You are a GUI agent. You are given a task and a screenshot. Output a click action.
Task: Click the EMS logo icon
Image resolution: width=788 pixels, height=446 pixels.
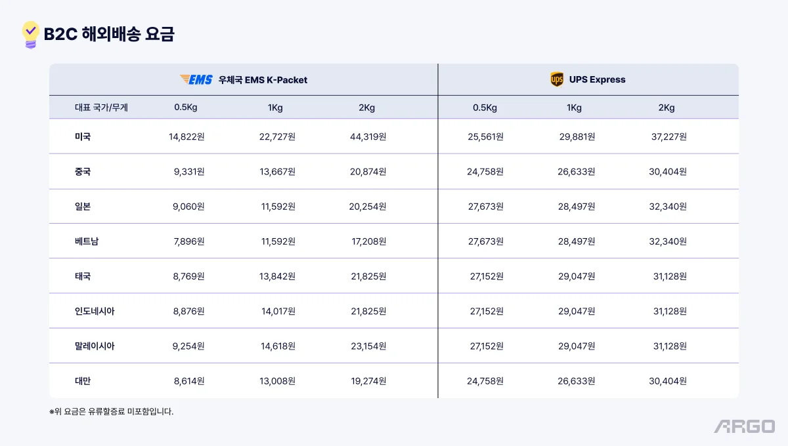tap(196, 79)
